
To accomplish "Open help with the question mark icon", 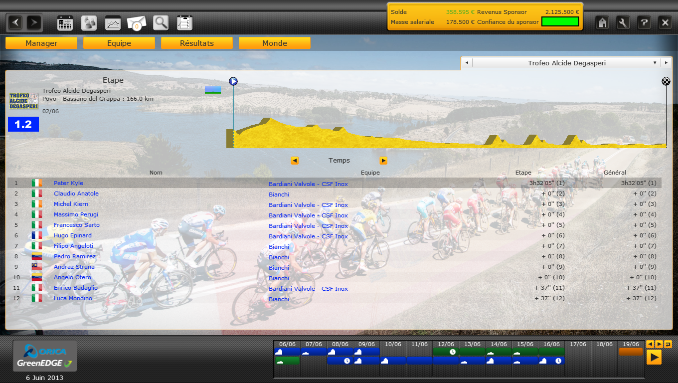I will [x=644, y=22].
